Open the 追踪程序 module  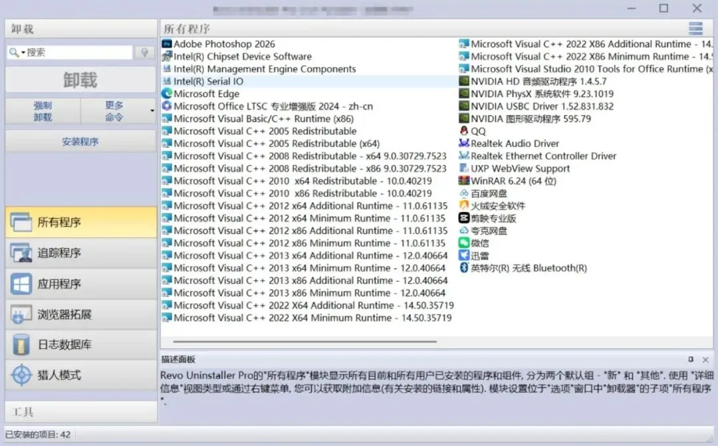[80, 253]
